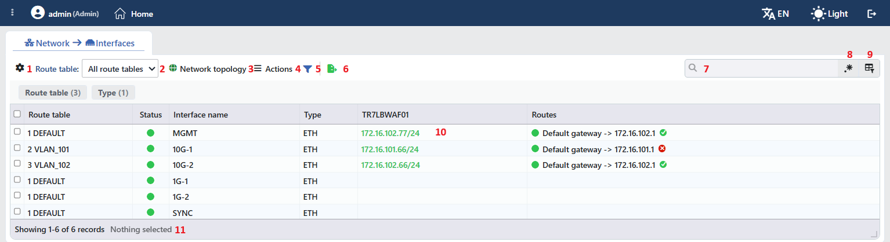Open the Network → Interfaces tab
This screenshot has height=242, width=890.
[x=79, y=43]
